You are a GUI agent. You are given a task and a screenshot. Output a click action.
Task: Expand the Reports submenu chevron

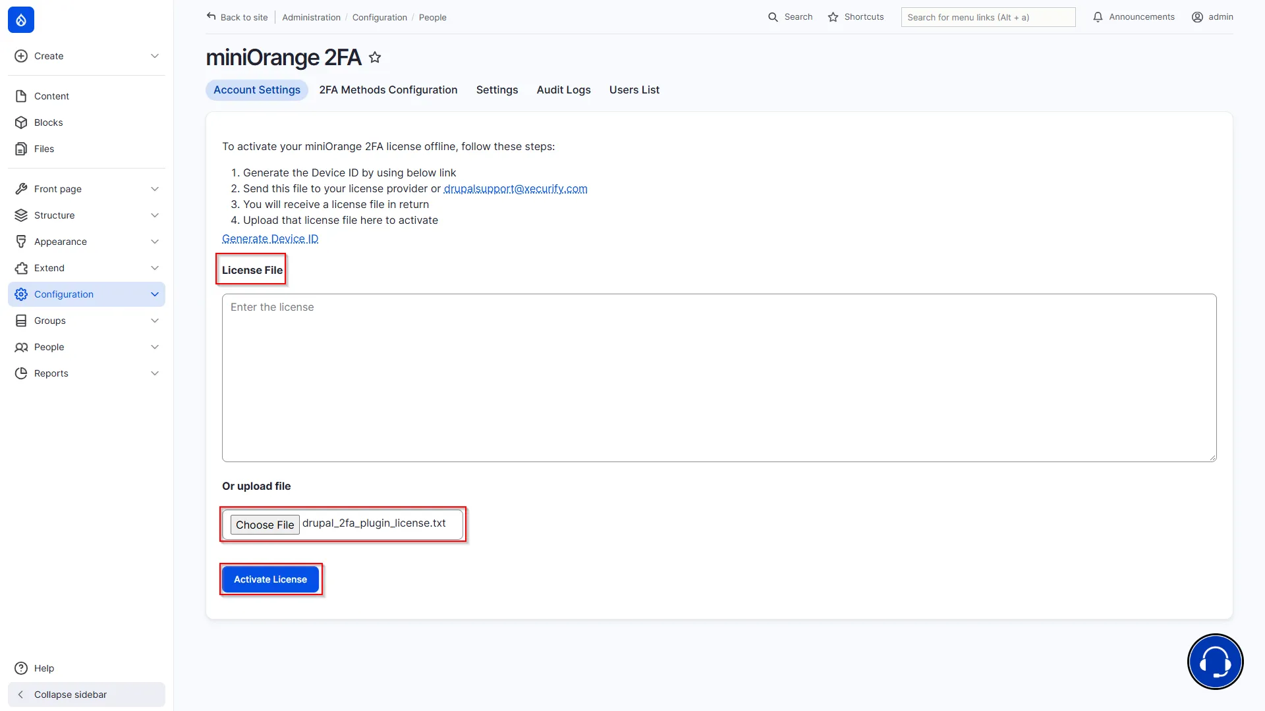point(155,373)
